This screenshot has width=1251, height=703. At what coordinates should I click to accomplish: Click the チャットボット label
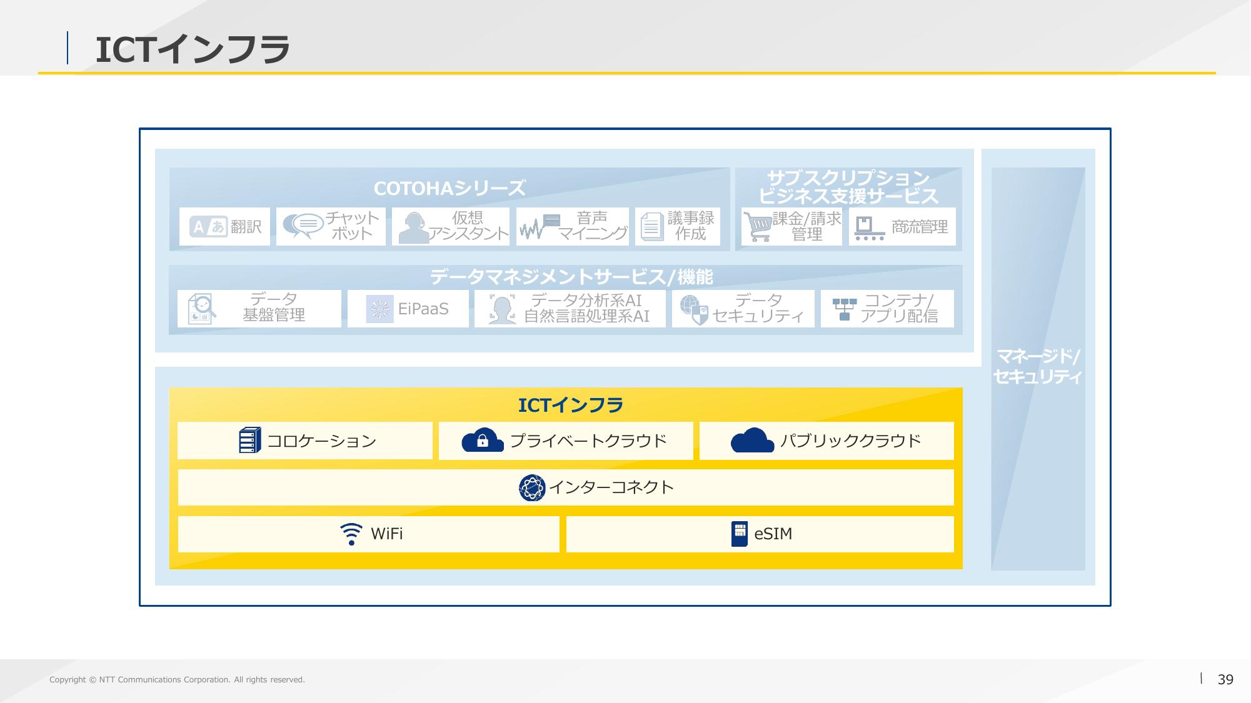(x=353, y=226)
